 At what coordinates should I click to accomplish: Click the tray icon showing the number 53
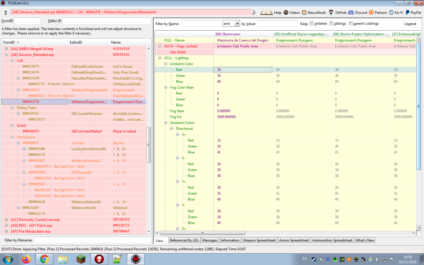click(328, 259)
